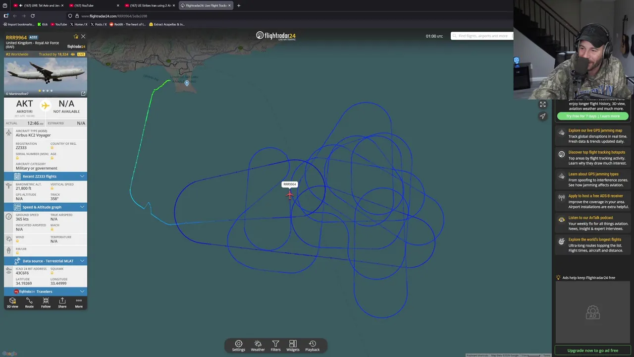Click the 43C6F6 ICAO address value
Image resolution: width=634 pixels, height=357 pixels.
click(x=22, y=273)
